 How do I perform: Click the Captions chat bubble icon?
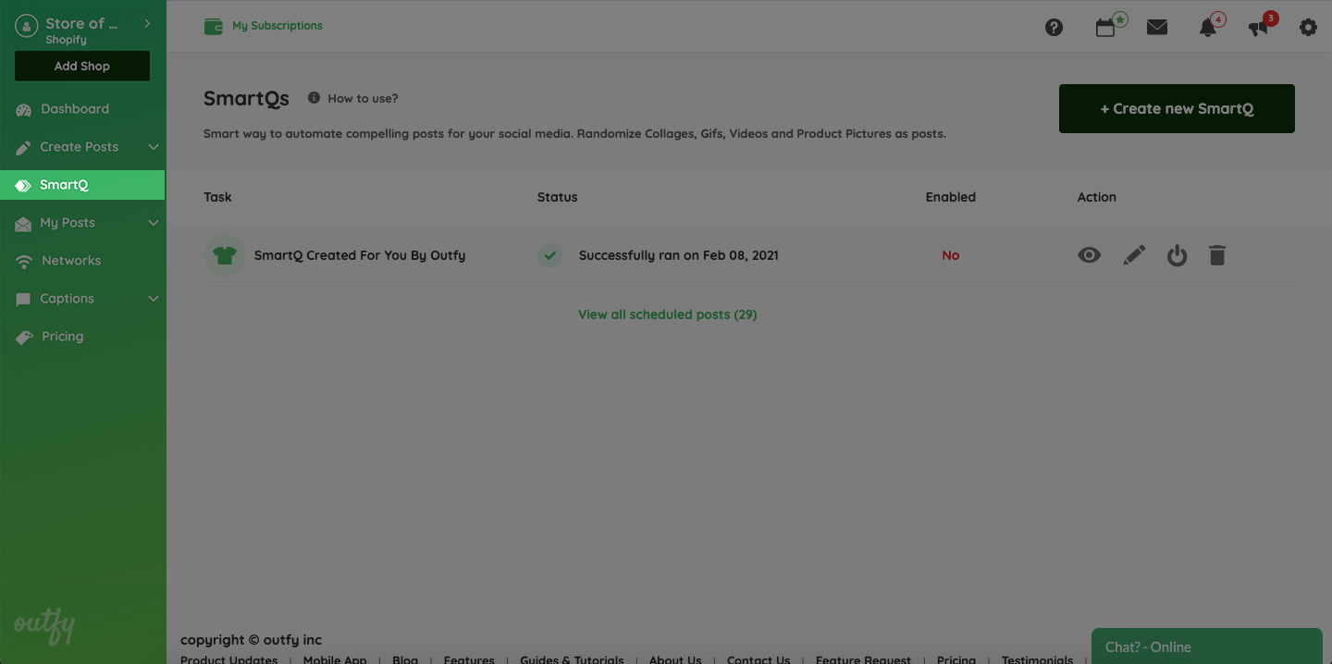click(24, 299)
